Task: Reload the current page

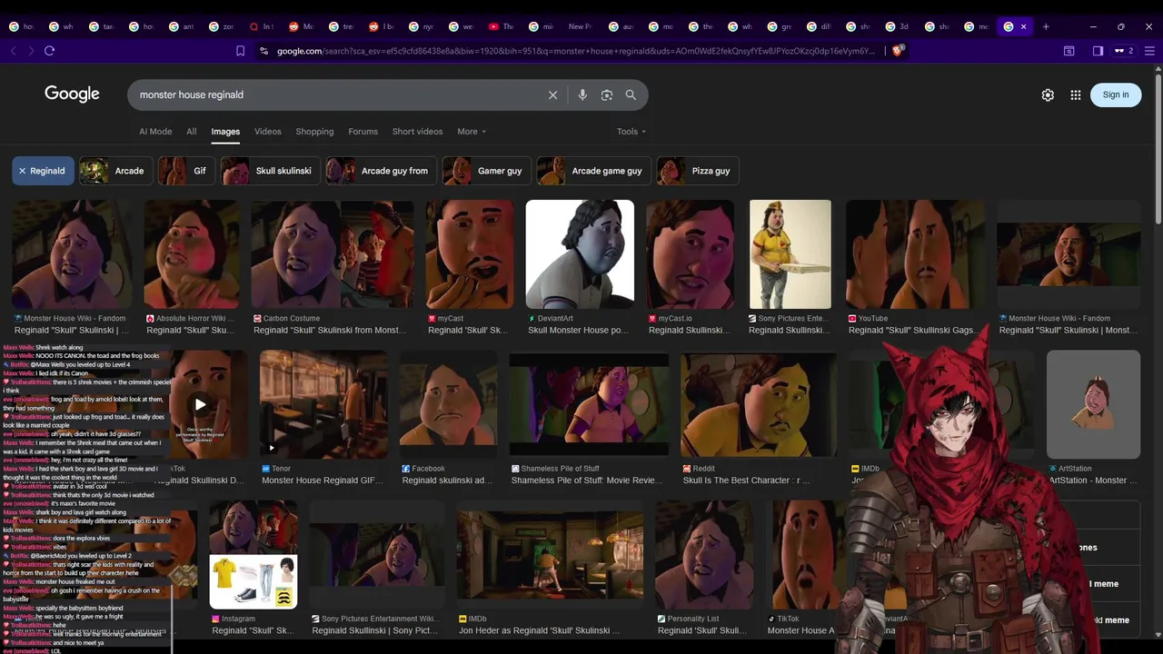Action: pyautogui.click(x=49, y=51)
